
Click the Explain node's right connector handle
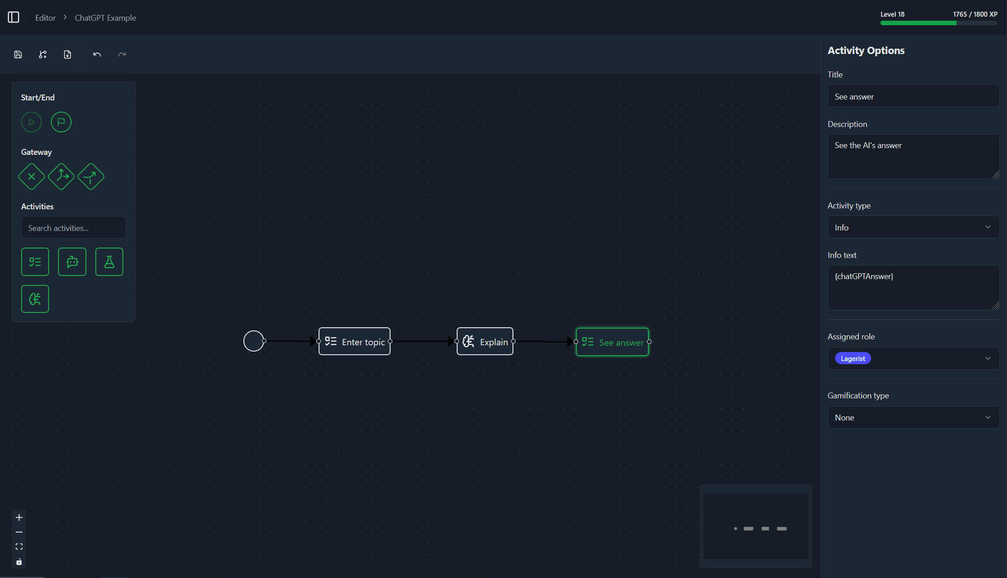513,342
